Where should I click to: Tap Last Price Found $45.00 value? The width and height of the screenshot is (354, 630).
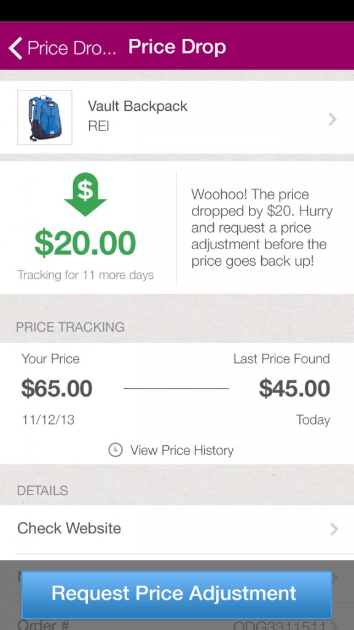(x=294, y=389)
